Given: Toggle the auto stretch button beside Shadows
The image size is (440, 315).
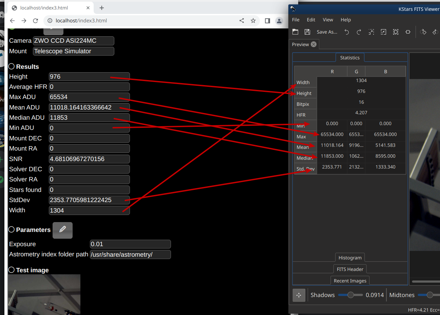Looking at the screenshot, I should tap(299, 295).
